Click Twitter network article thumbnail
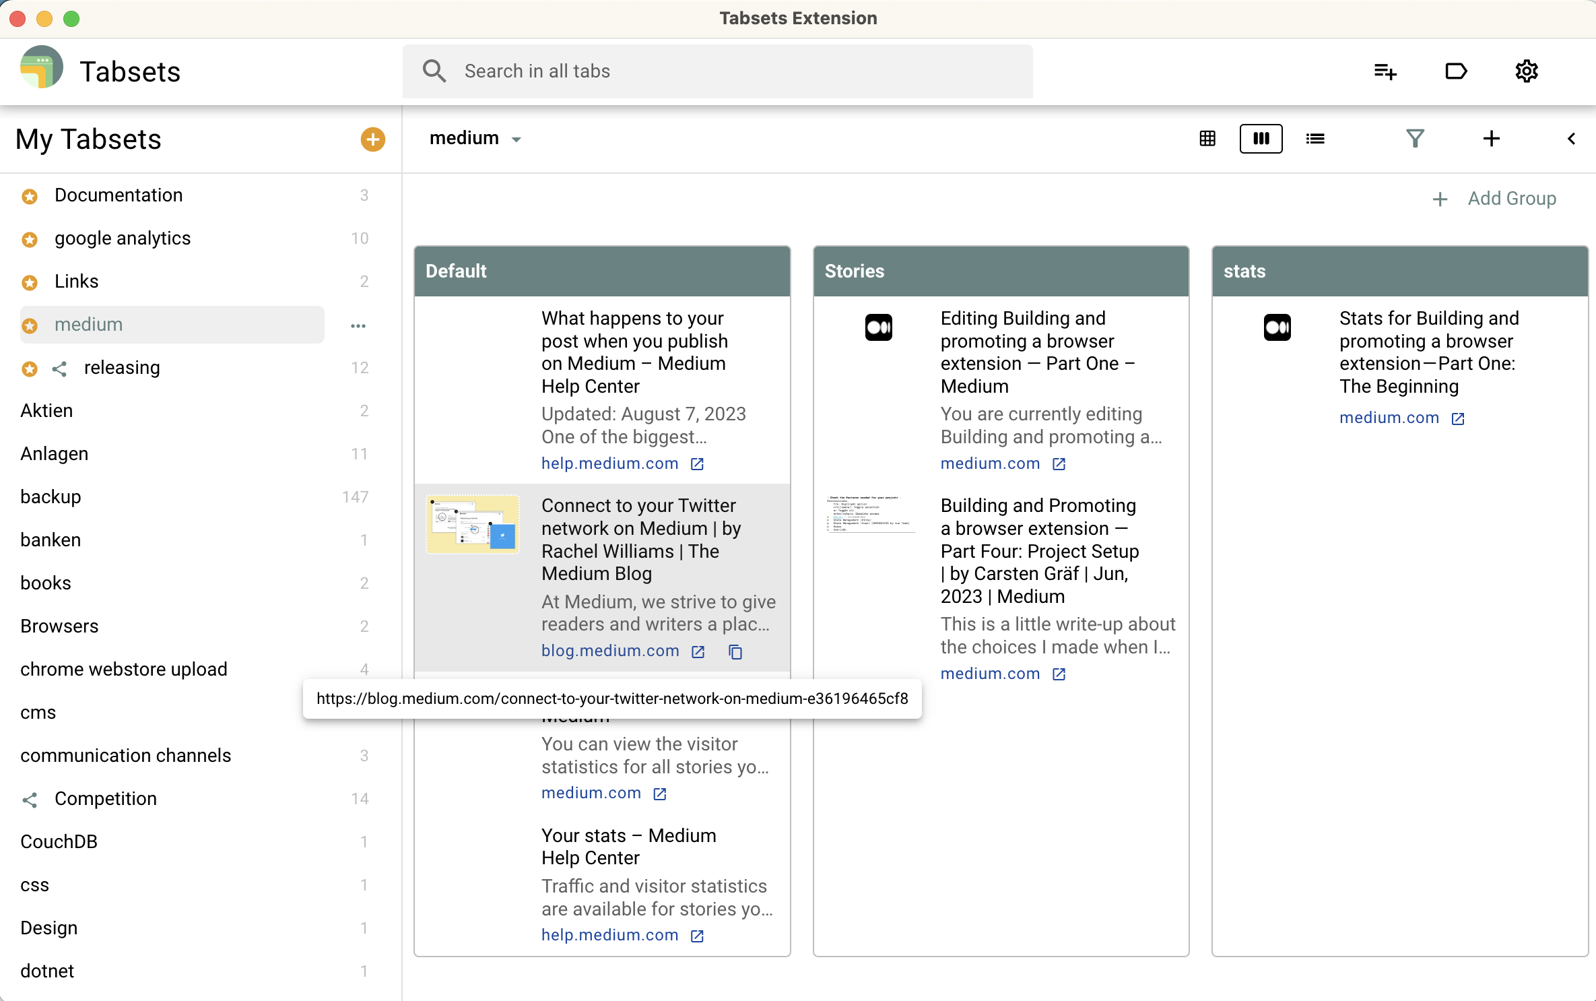1596x1001 pixels. (473, 524)
